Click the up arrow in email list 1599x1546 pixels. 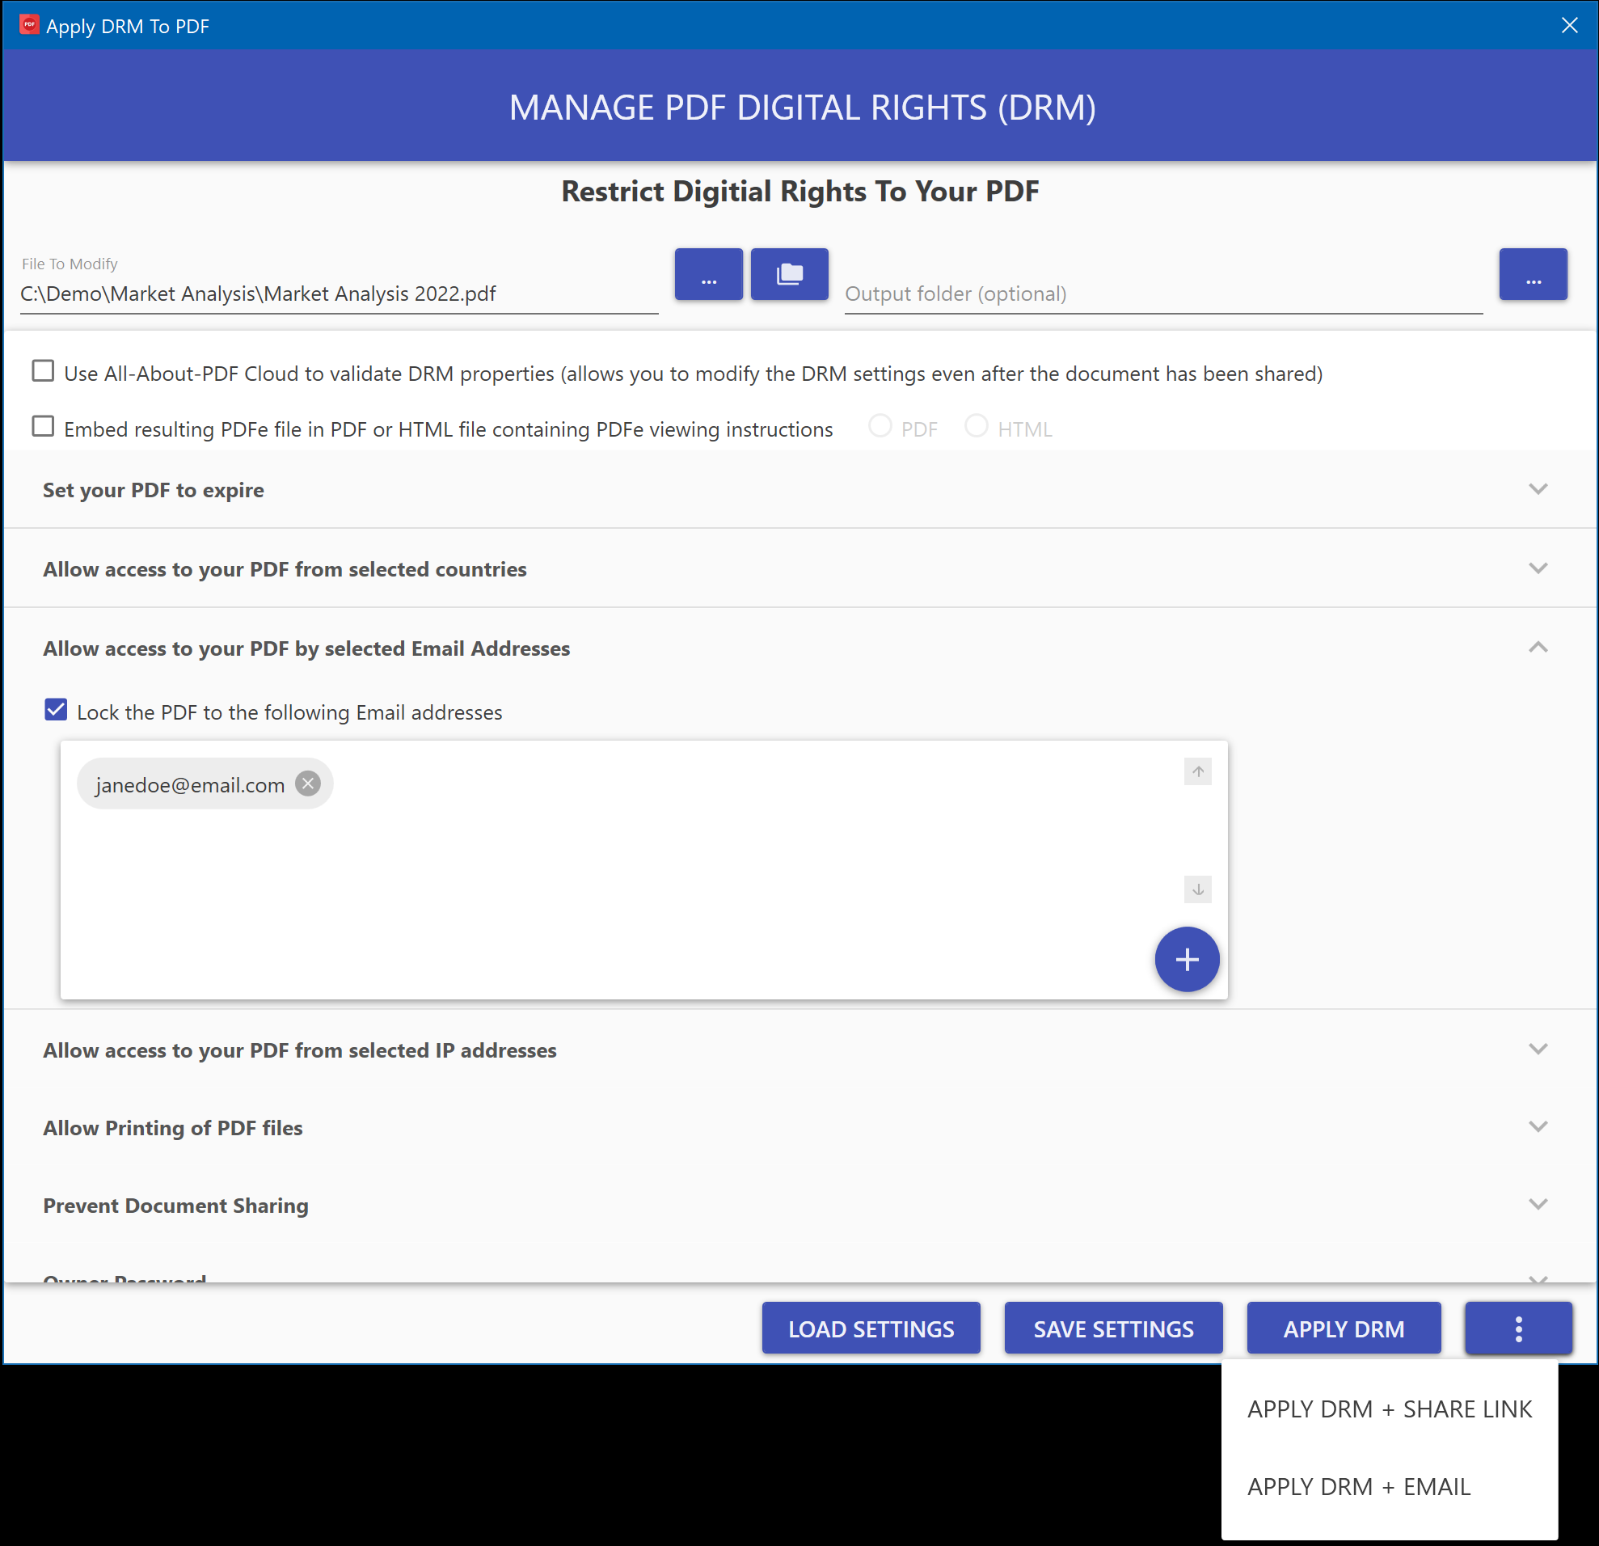click(1196, 771)
